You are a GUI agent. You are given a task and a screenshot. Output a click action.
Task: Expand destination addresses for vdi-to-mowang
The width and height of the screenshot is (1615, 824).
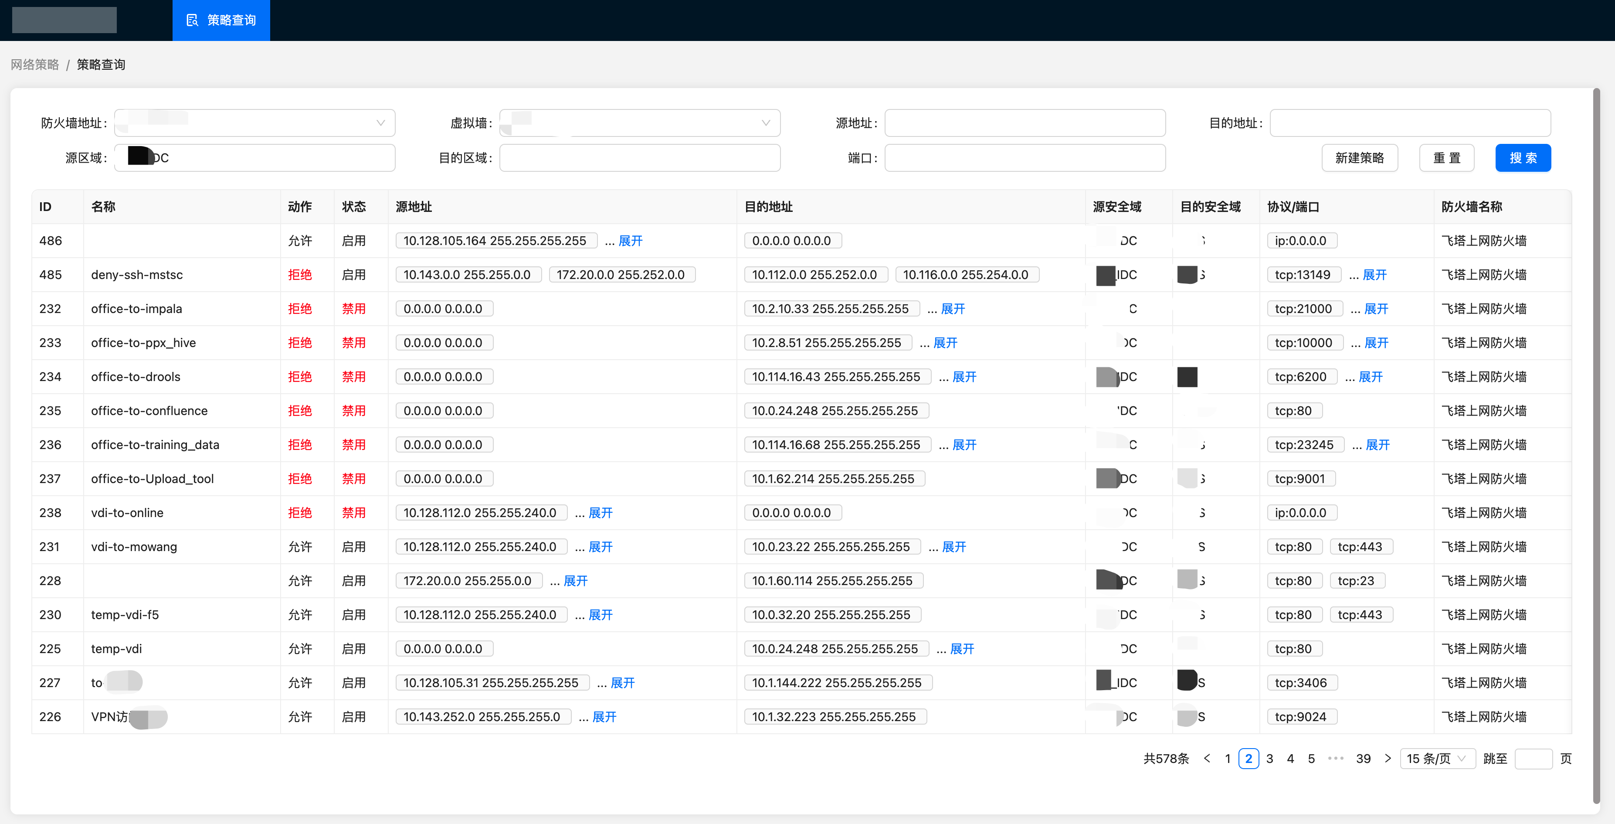(953, 546)
